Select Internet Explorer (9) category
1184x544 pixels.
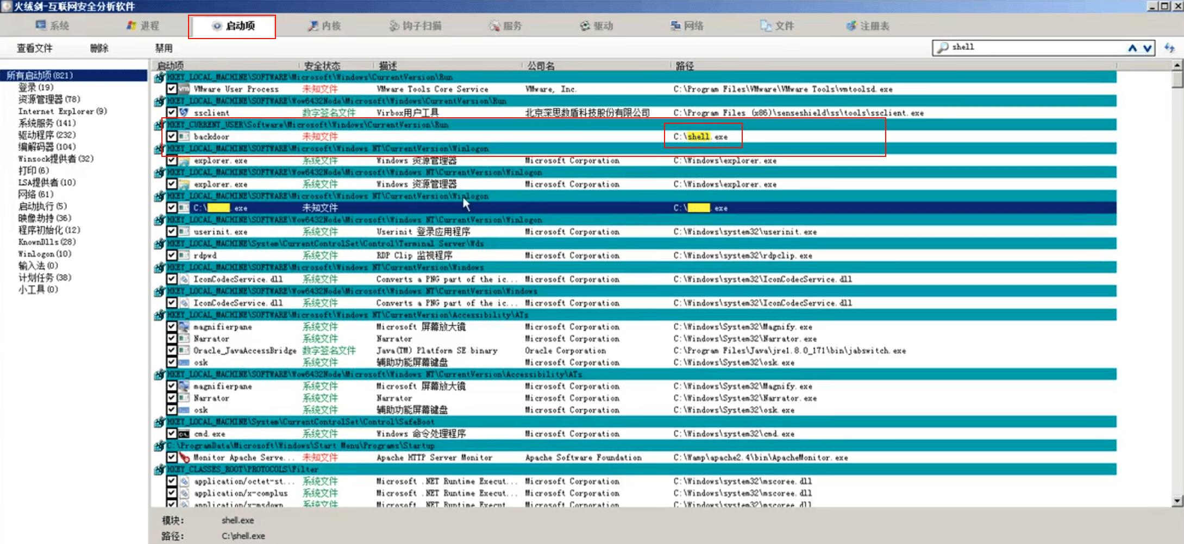click(x=62, y=111)
